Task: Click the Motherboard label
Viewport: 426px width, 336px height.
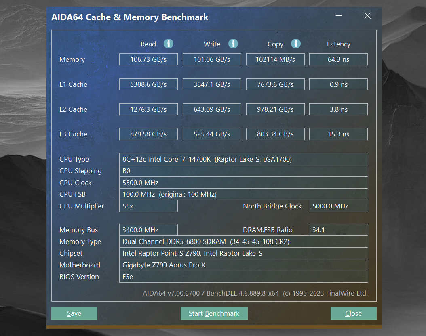Action: 80,265
